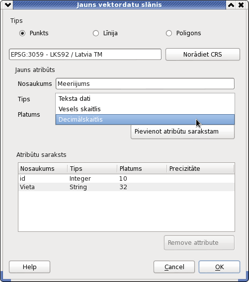Click the maximize window arrow icon
249x282 pixels.
pos(231,5)
